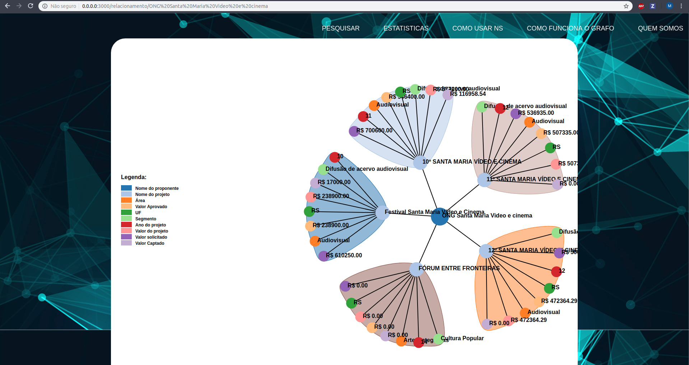Screen dimensions: 689x365
Task: Click the red Ano do projeto swatch
Action: click(126, 225)
